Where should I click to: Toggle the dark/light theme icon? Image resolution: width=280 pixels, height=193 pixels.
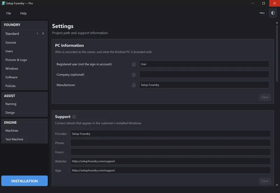(x=273, y=13)
